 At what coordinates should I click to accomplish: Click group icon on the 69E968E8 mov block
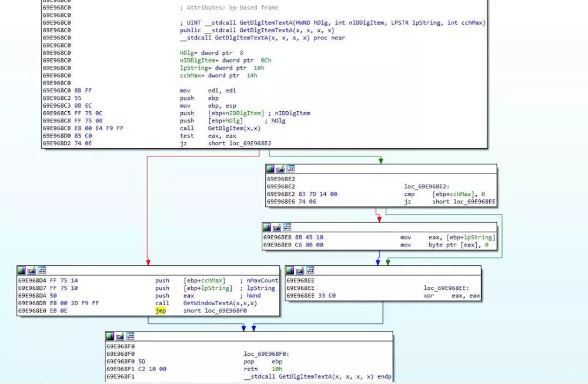tap(287, 227)
